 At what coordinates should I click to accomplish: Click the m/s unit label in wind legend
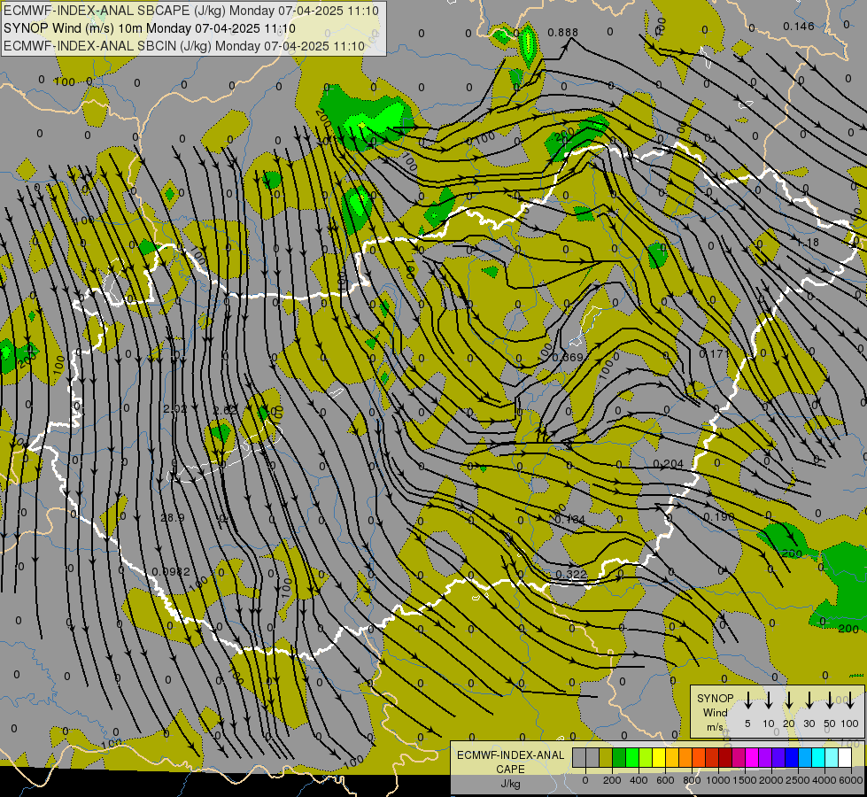point(715,727)
